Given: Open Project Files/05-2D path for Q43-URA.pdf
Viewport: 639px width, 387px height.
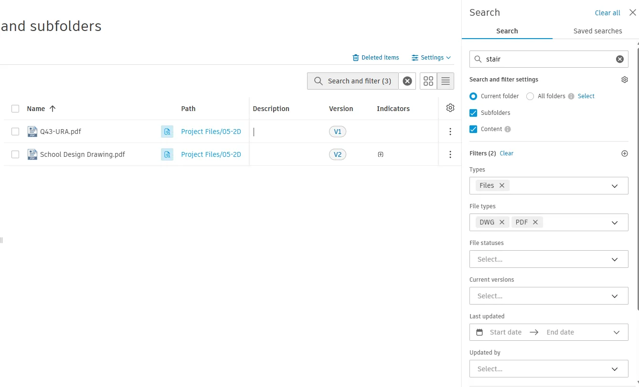Looking at the screenshot, I should tap(211, 132).
